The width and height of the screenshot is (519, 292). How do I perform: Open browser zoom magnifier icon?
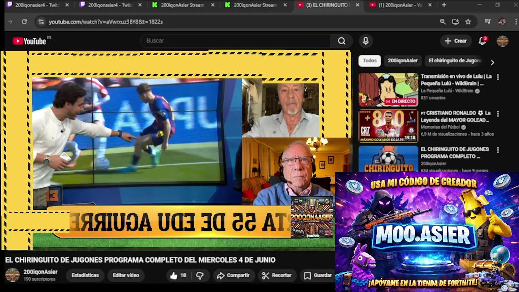(443, 22)
